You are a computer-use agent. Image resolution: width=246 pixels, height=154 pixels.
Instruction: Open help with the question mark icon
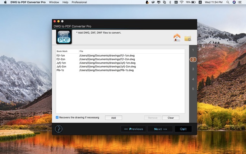click(x=59, y=129)
